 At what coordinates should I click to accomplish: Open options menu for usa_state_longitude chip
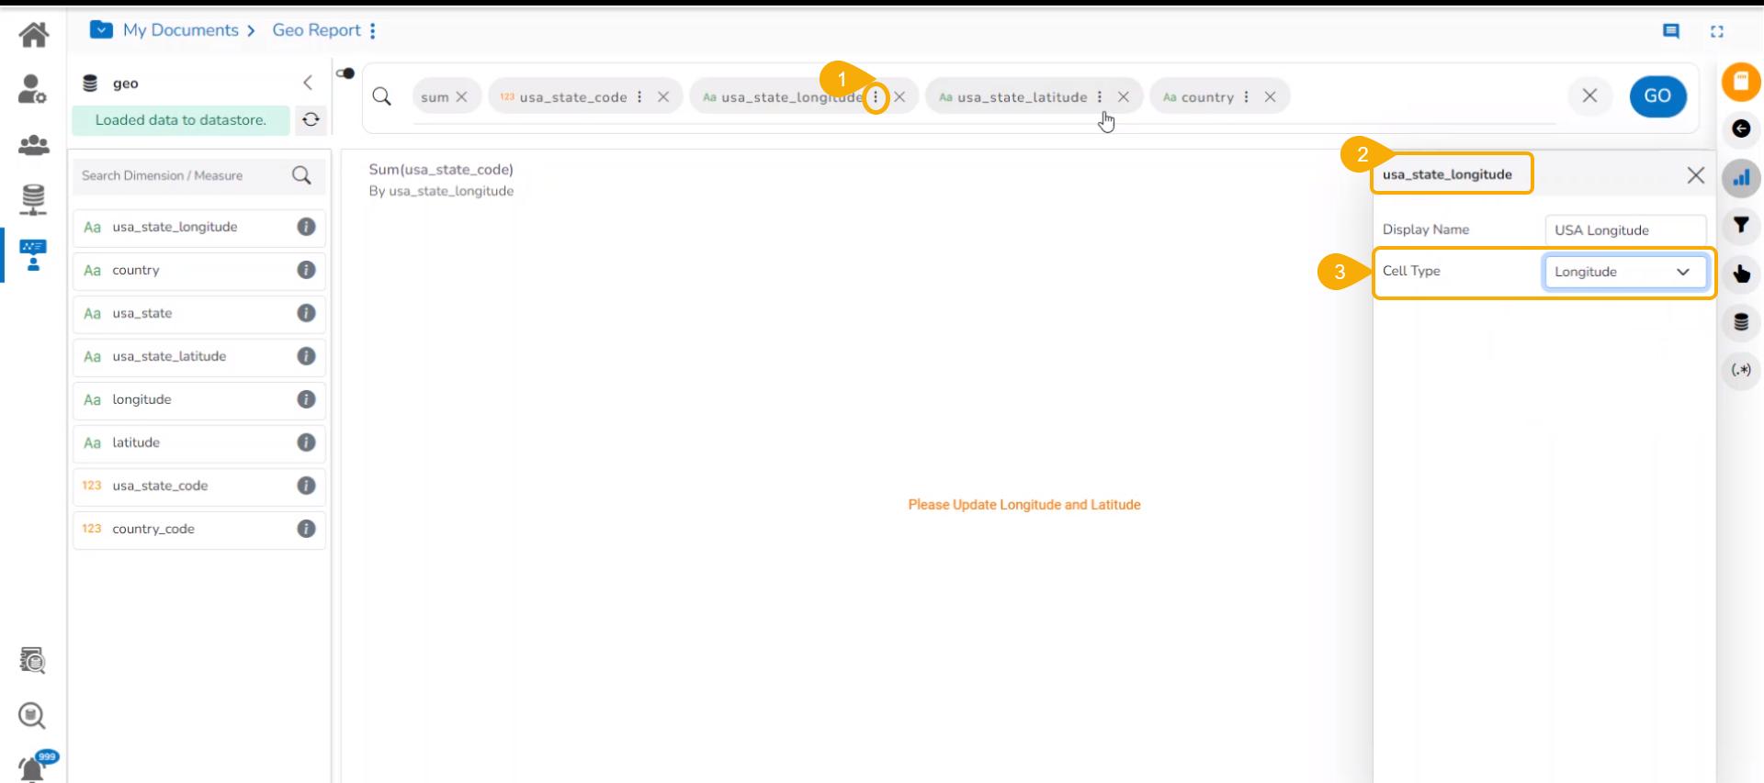pyautogui.click(x=876, y=96)
